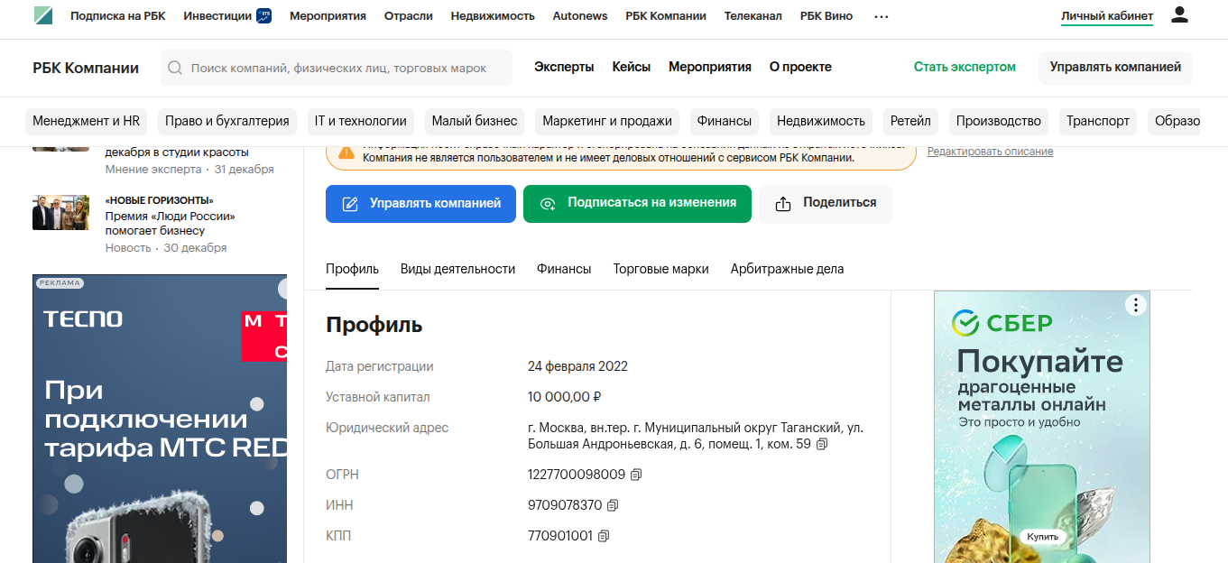Select the registration date 24 февраля 2022
Screen dimensions: 1228x563
tap(577, 366)
